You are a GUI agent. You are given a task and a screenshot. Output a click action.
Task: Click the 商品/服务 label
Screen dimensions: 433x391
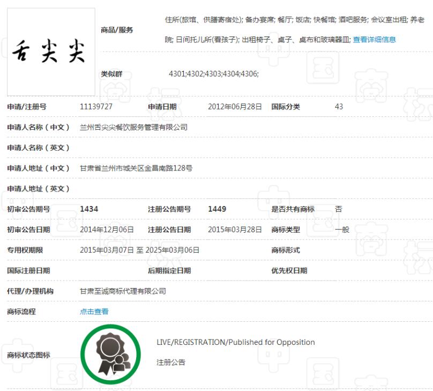click(x=117, y=30)
